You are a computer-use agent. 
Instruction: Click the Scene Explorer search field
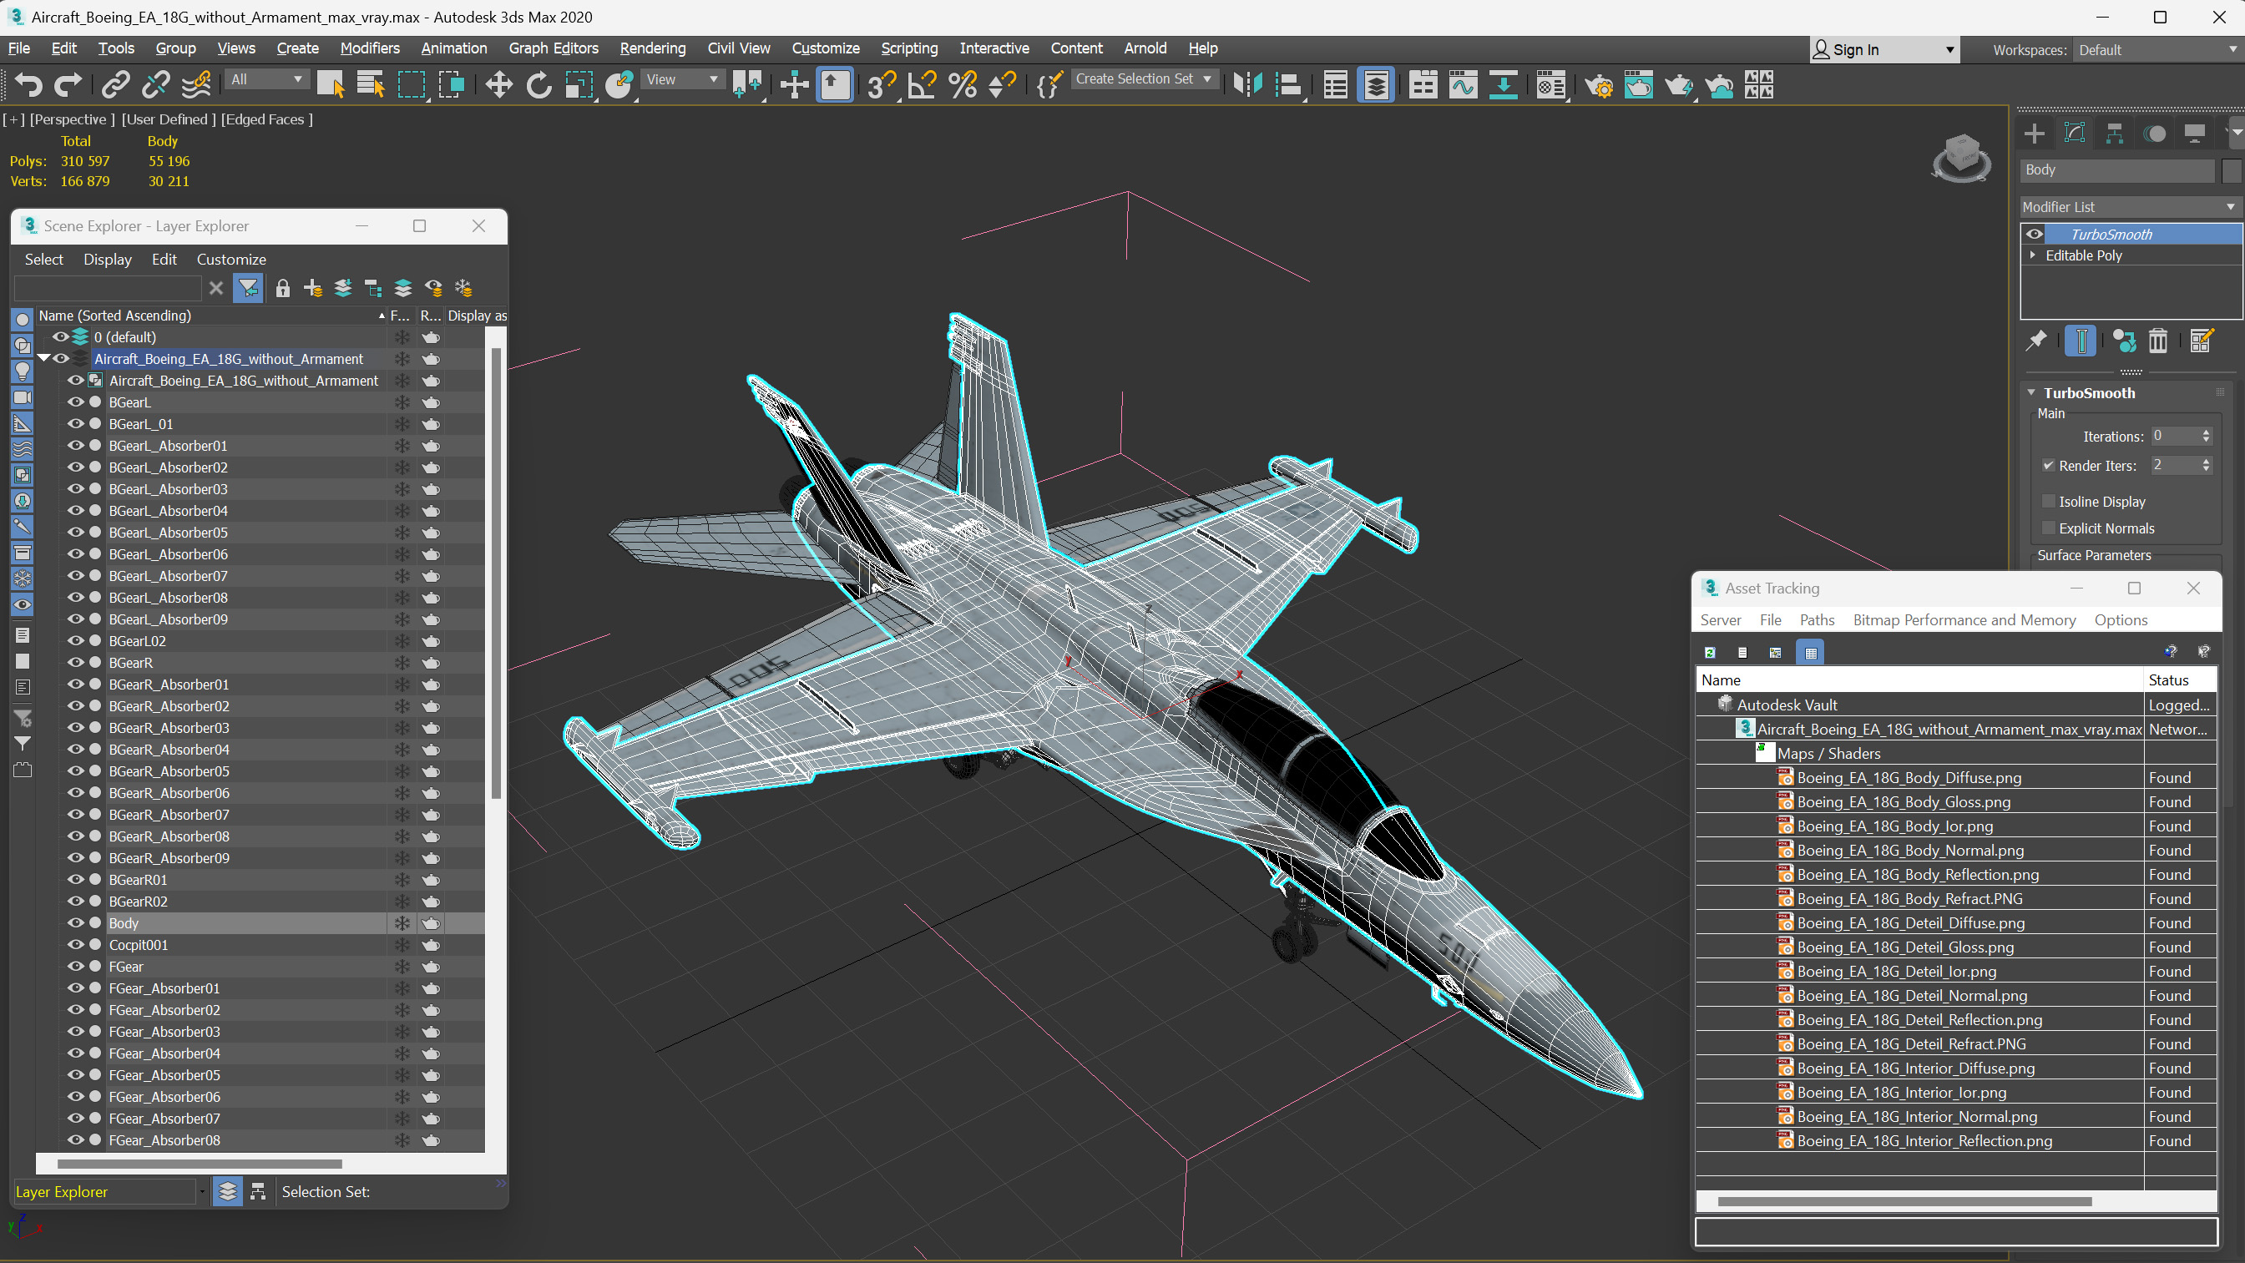tap(108, 288)
